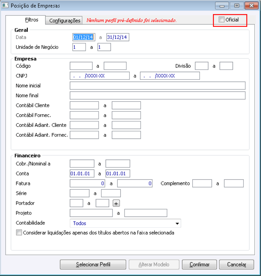Maximize the Posição de Empresas window
This screenshot has height=276, width=261.
point(236,6)
